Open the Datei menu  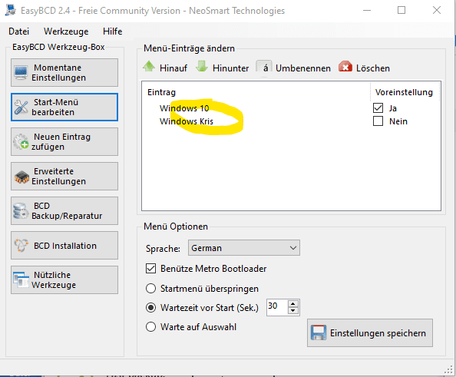pyautogui.click(x=19, y=31)
